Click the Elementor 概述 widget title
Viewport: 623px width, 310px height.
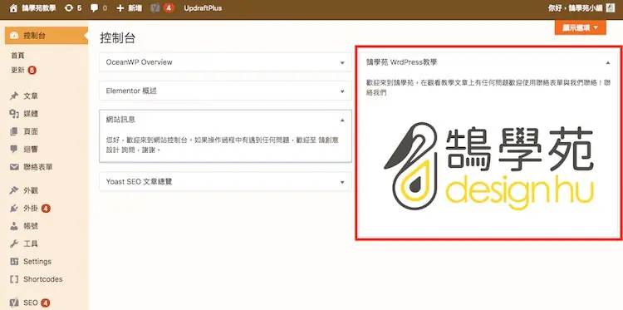(x=131, y=91)
